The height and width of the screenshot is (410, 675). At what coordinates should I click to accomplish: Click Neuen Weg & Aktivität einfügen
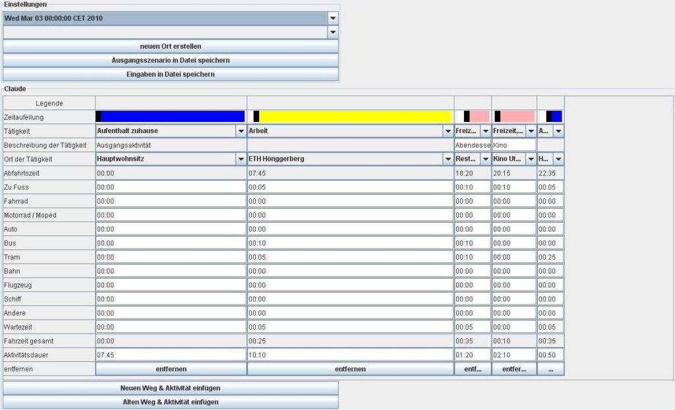pyautogui.click(x=169, y=388)
